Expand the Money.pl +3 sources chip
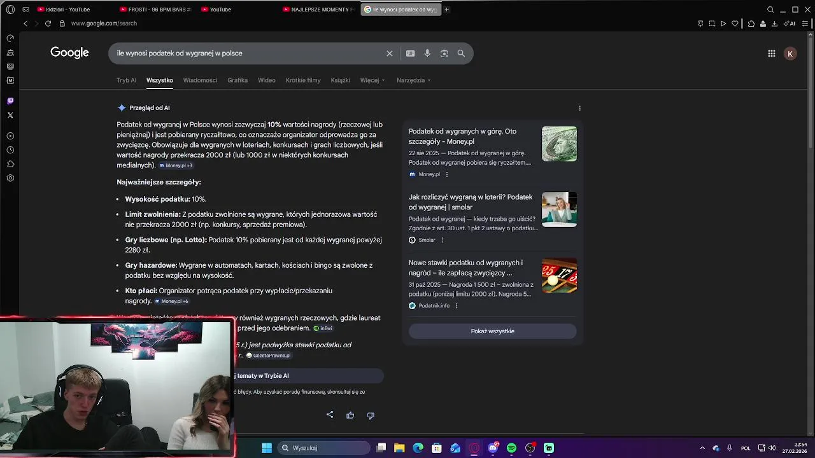815x458 pixels. [x=176, y=165]
